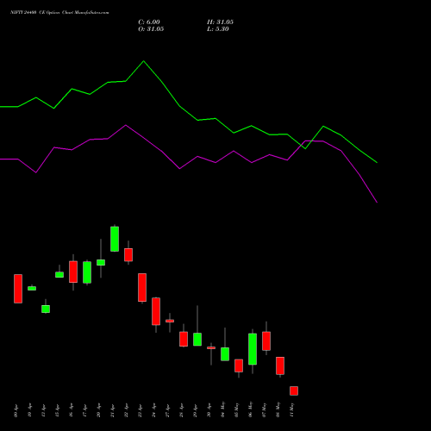Screen dimensions: 431x431
Task: Click the 24 Apr date label
Action: [x=153, y=411]
